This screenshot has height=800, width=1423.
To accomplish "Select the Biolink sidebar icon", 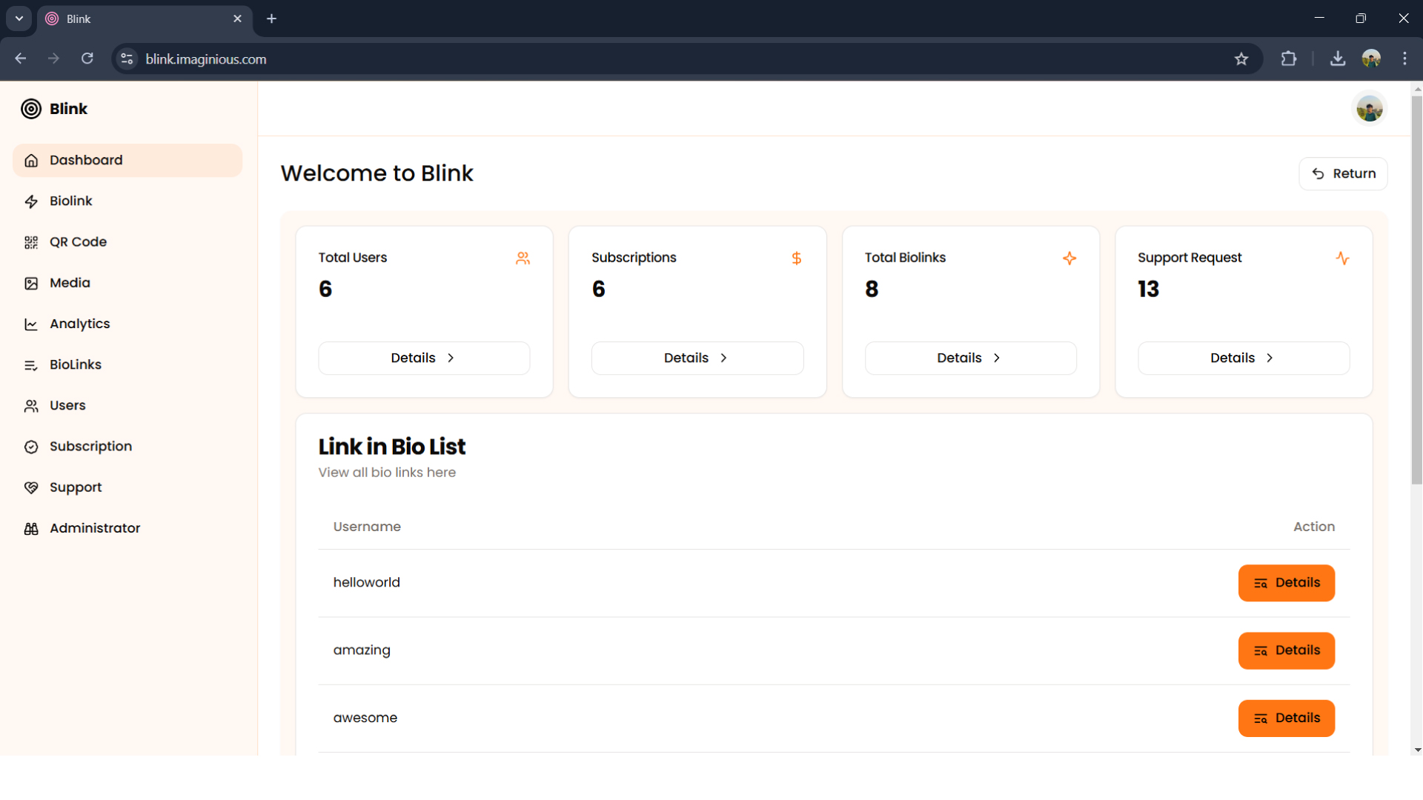I will (x=30, y=201).
